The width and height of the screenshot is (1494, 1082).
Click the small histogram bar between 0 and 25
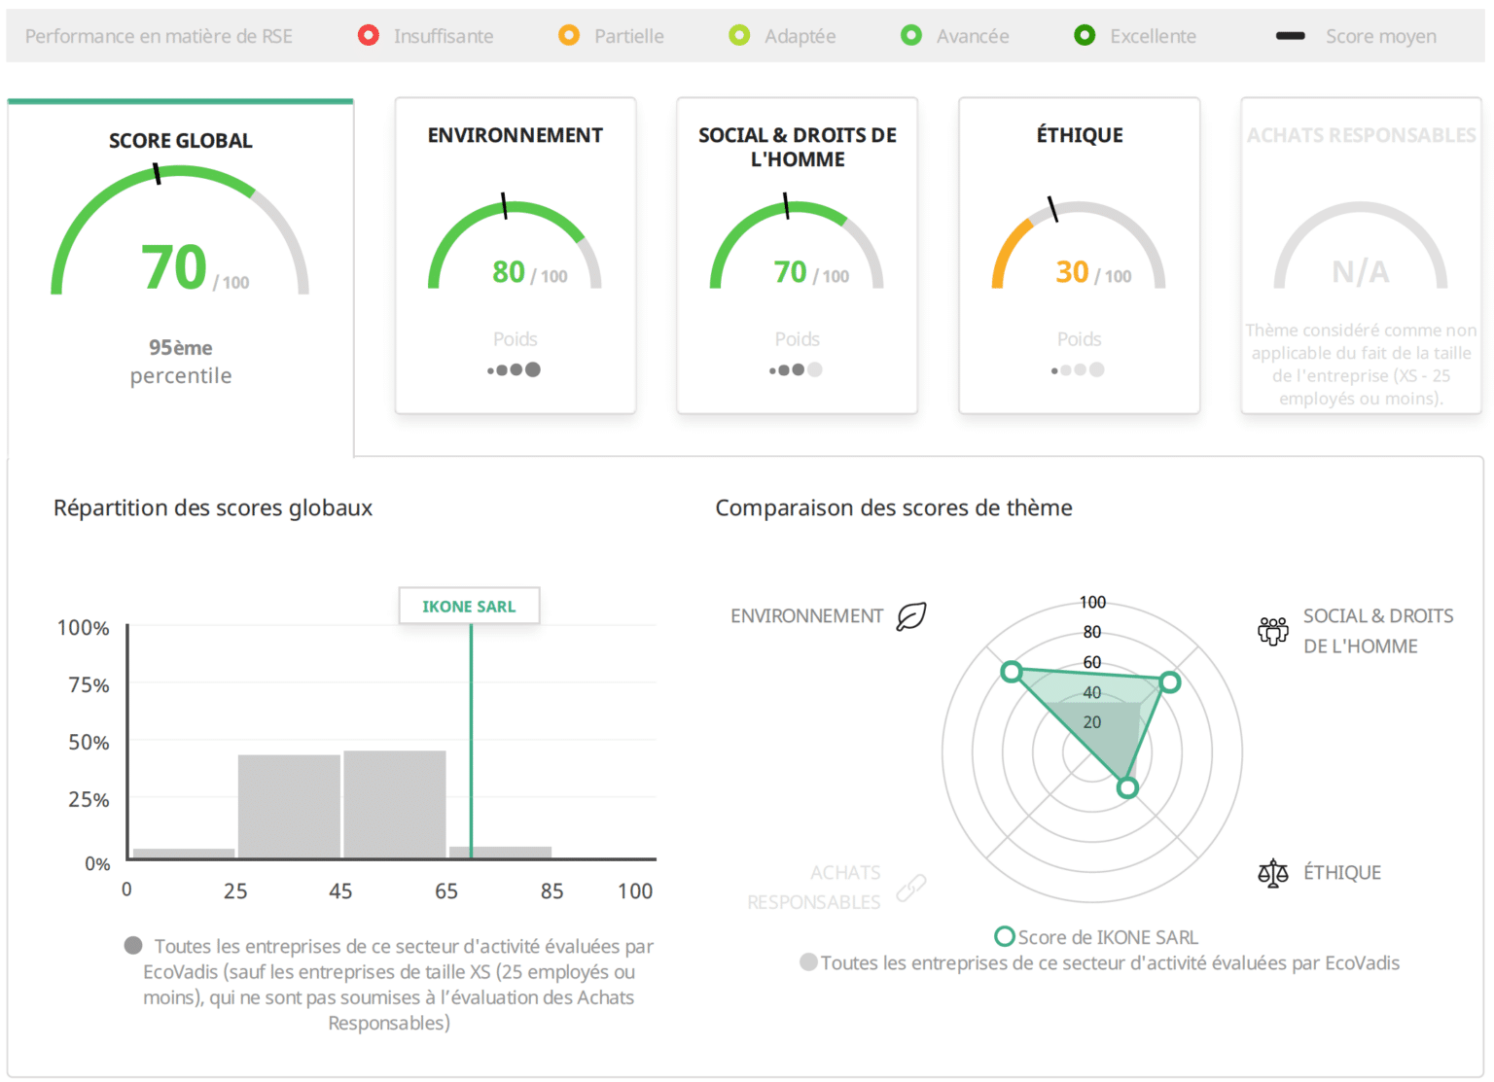tap(184, 854)
